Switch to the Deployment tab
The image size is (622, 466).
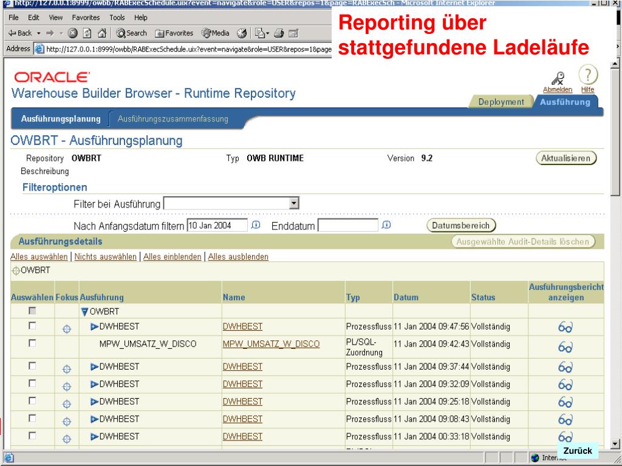(x=501, y=102)
